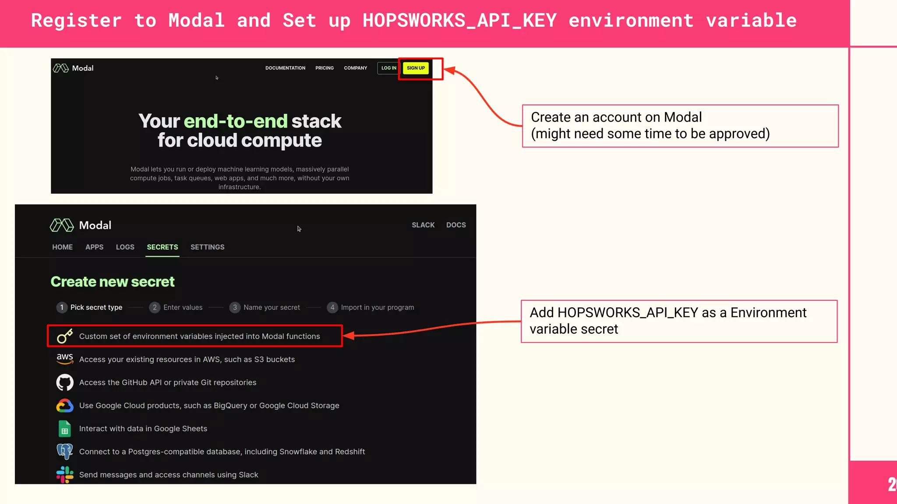Viewport: 897px width, 504px height.
Task: Open the COMPANY menu item
Action: click(355, 68)
